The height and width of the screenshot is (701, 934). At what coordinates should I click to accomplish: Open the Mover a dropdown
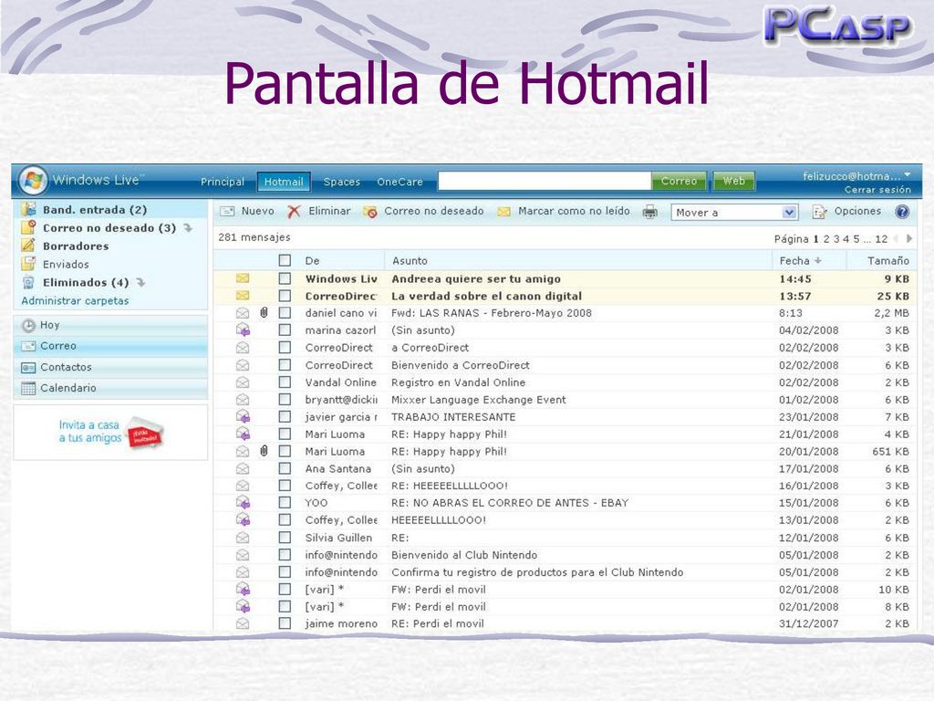click(x=734, y=212)
